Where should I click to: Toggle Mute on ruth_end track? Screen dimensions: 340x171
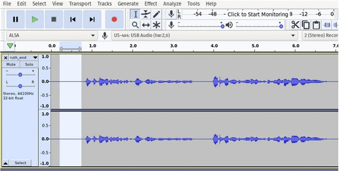11,65
